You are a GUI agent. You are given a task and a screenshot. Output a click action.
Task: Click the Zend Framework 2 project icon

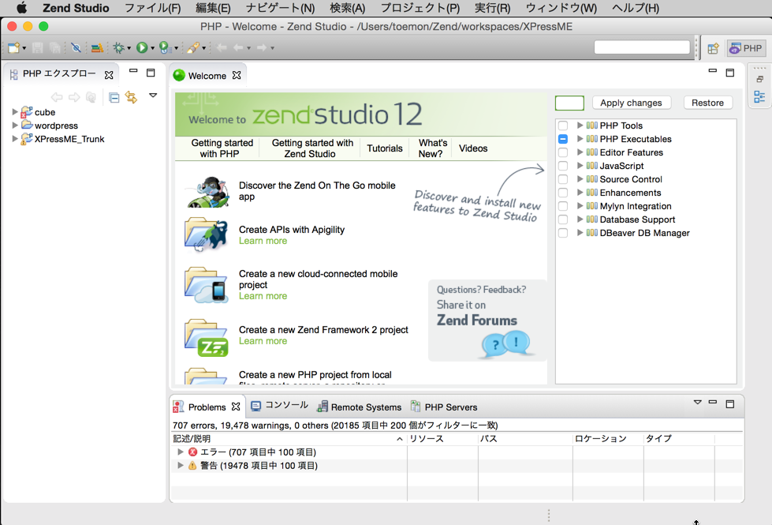pyautogui.click(x=207, y=338)
